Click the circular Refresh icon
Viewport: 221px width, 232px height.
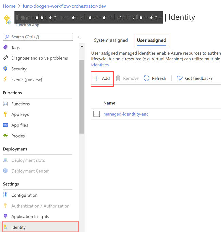pos(147,78)
